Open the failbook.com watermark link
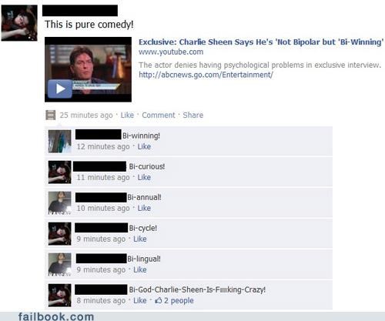The width and height of the screenshot is (385, 321). 56,316
